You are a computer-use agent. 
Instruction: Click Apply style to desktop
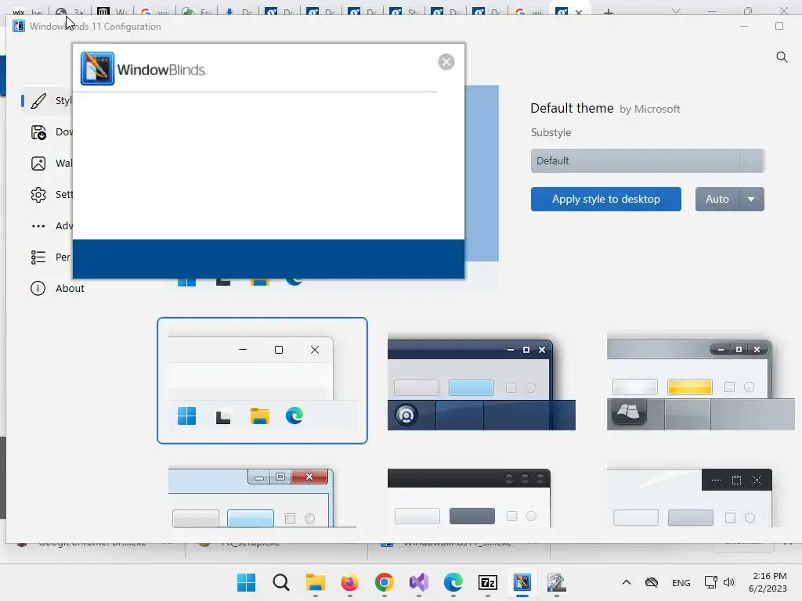[x=605, y=199]
